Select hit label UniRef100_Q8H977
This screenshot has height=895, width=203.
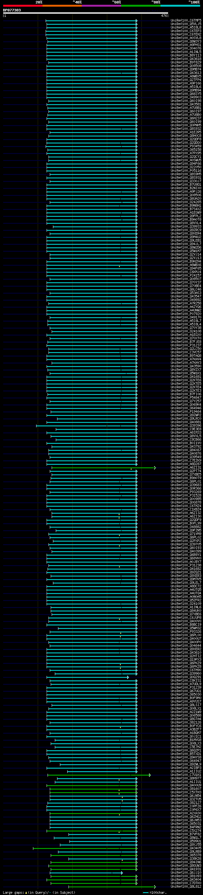pyautogui.click(x=186, y=778)
